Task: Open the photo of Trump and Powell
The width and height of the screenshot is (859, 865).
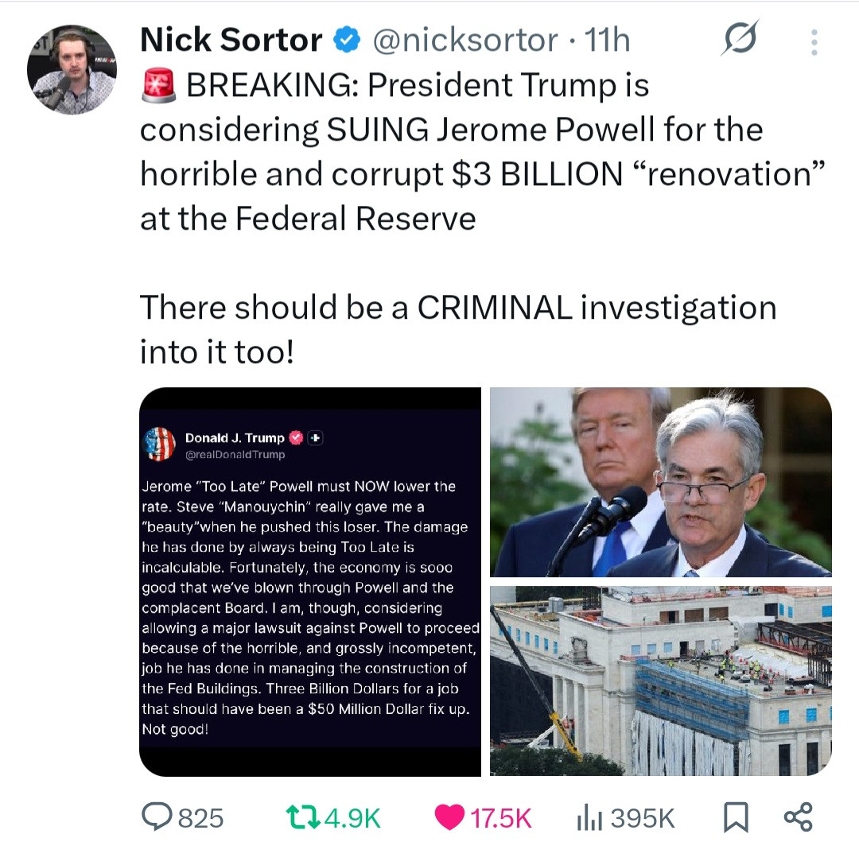Action: pyautogui.click(x=661, y=482)
